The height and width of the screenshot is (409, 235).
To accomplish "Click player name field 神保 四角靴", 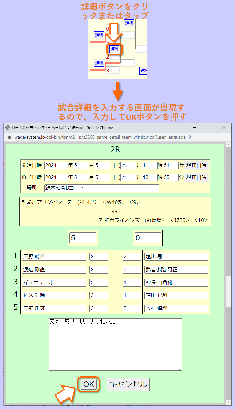I will 176,282.
